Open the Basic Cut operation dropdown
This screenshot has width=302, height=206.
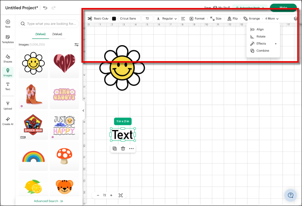click(98, 18)
